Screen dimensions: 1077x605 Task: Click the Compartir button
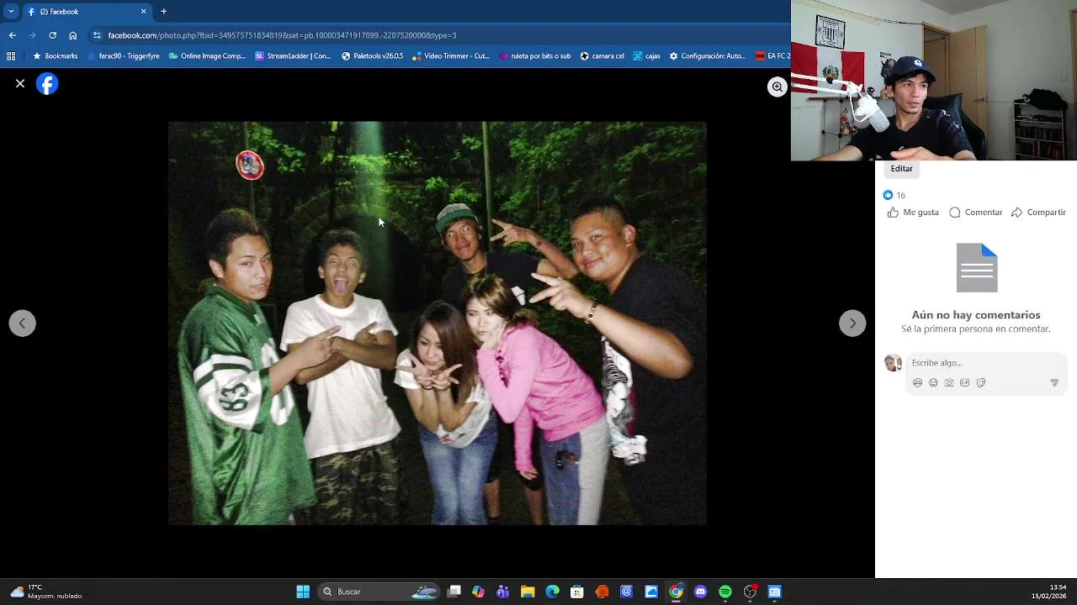click(1038, 213)
